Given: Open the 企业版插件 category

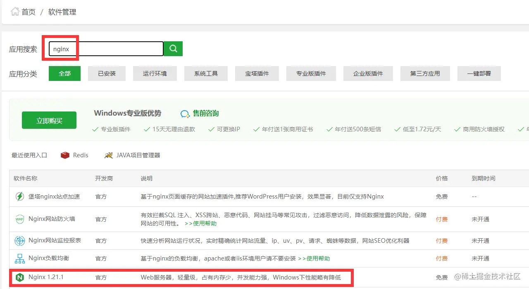Looking at the screenshot, I should click(368, 73).
